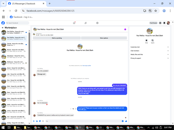Open the Friends icon in top navigation
The height and width of the screenshot is (130, 174).
click(86, 23)
